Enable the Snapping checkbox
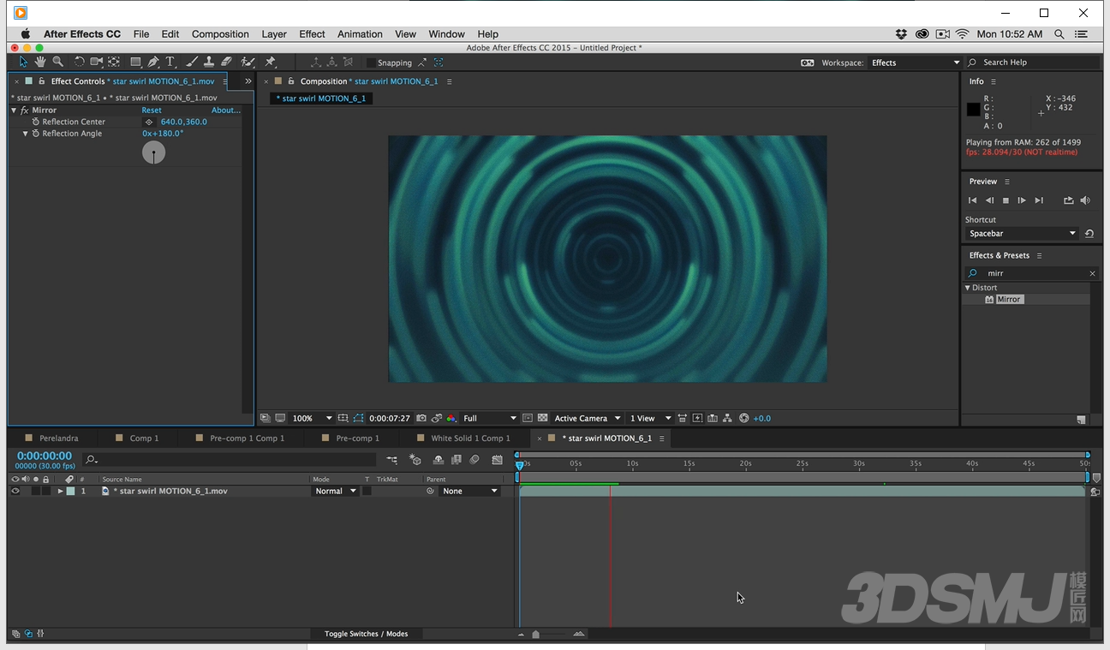Viewport: 1110px width, 650px height. 371,63
